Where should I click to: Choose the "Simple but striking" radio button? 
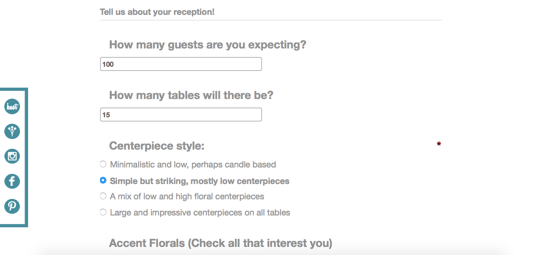click(103, 180)
